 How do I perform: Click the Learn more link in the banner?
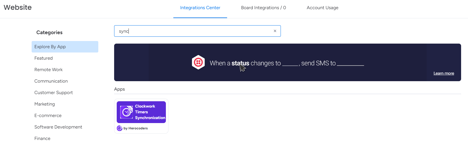tap(444, 73)
